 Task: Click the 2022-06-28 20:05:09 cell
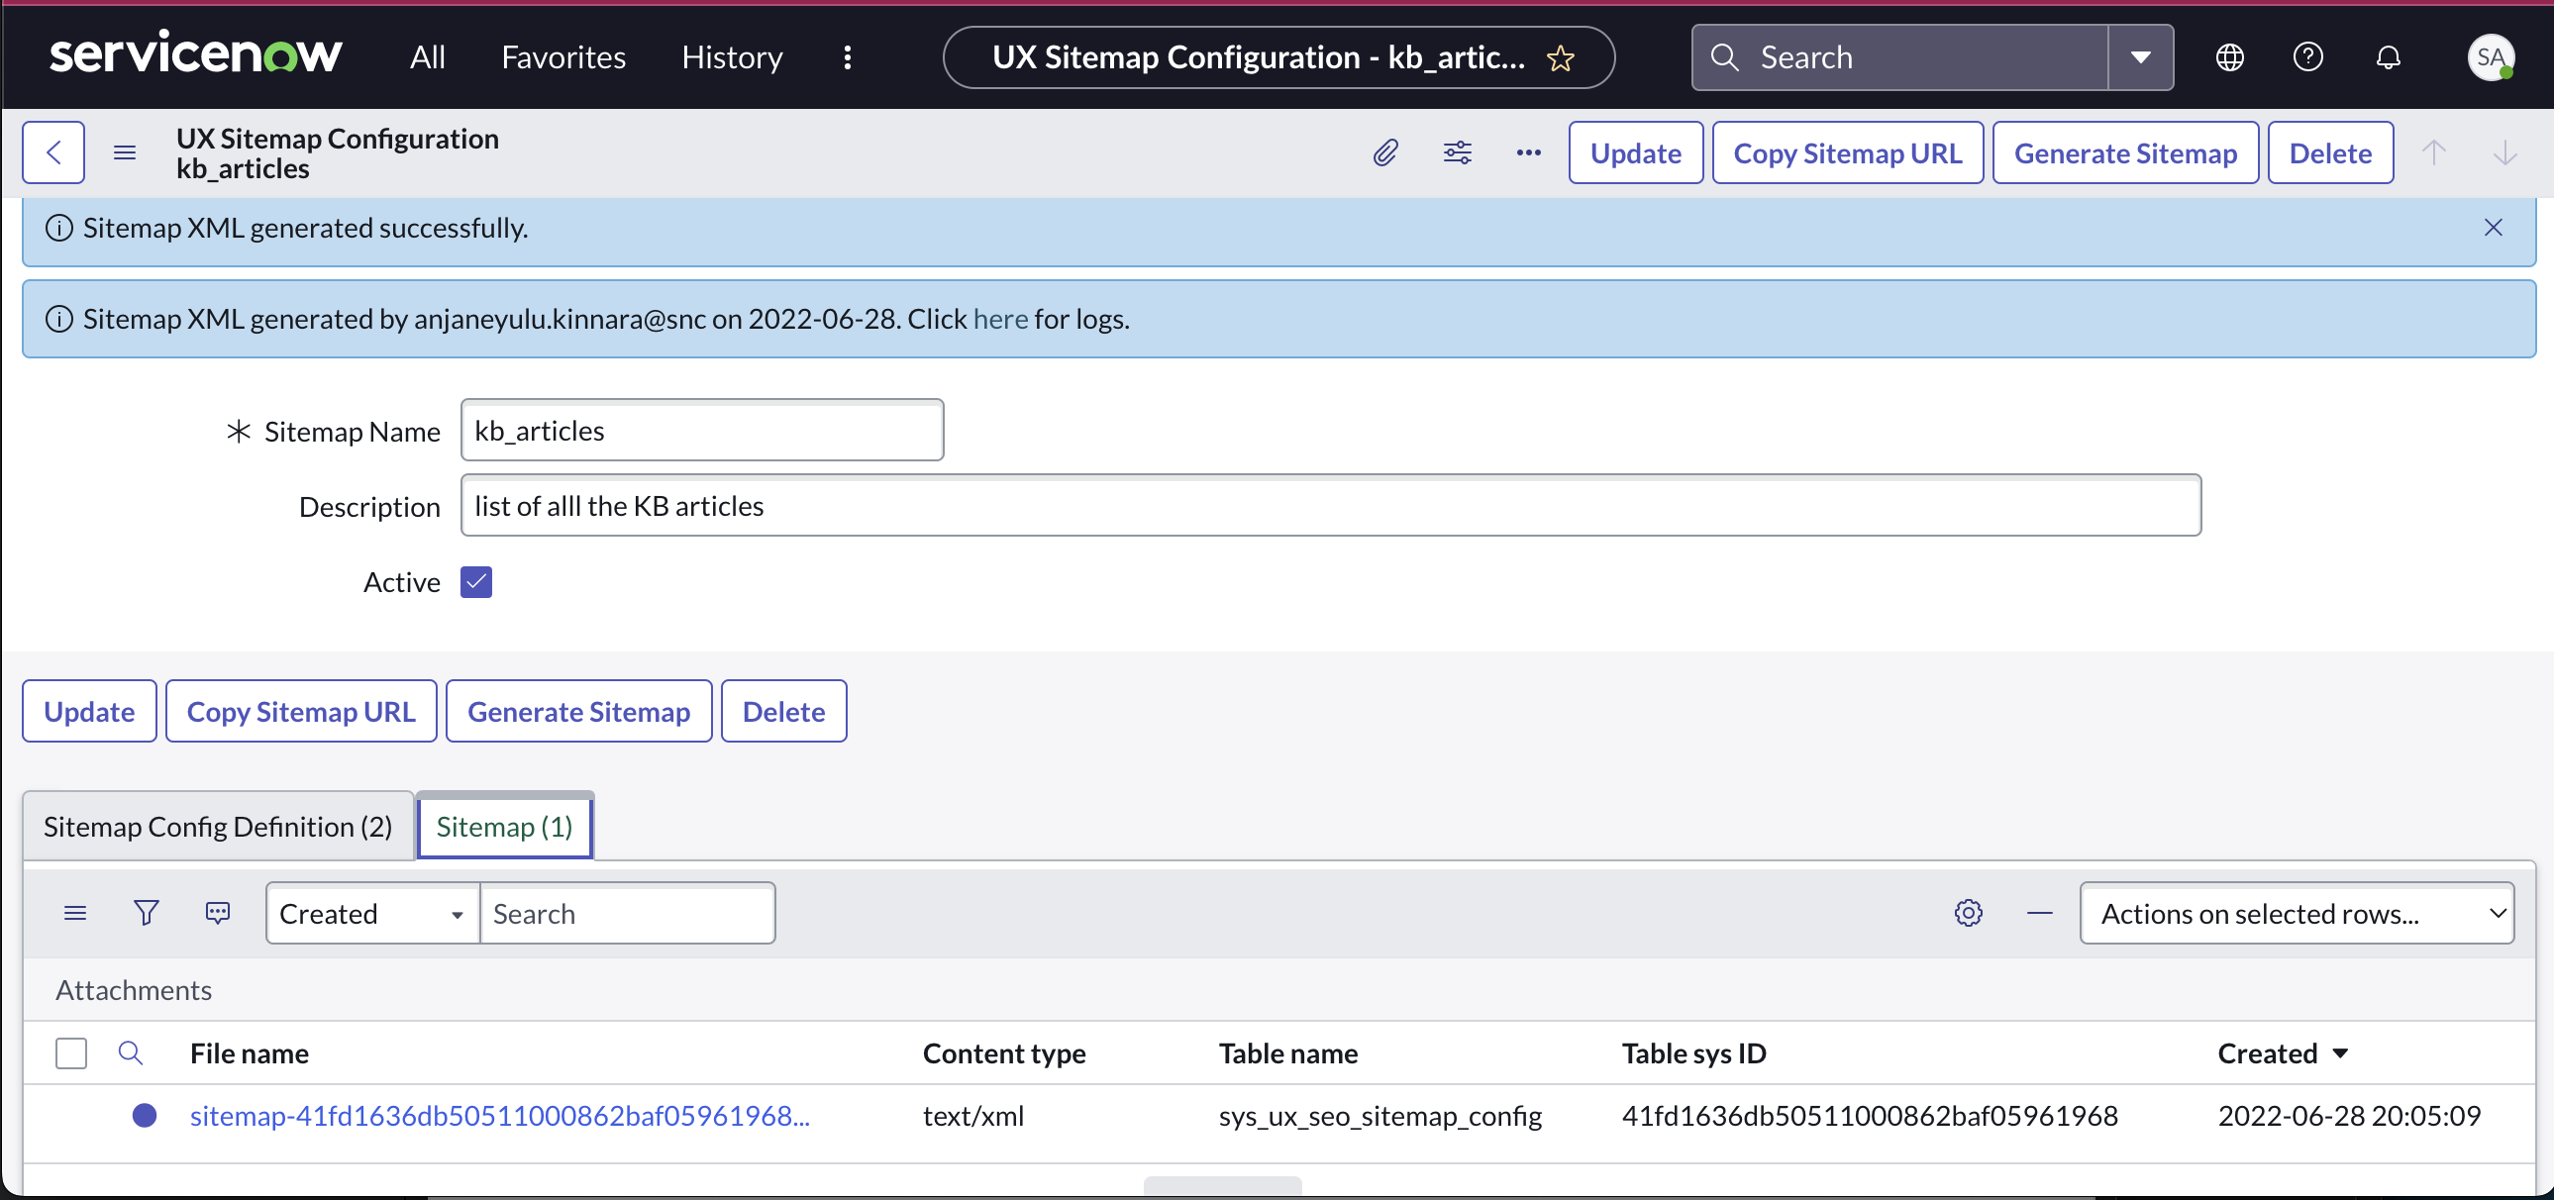[2349, 1116]
